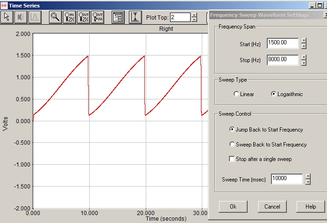
Task: Decrease Stop (Hz) with down arrow
Action: pyautogui.click(x=304, y=63)
